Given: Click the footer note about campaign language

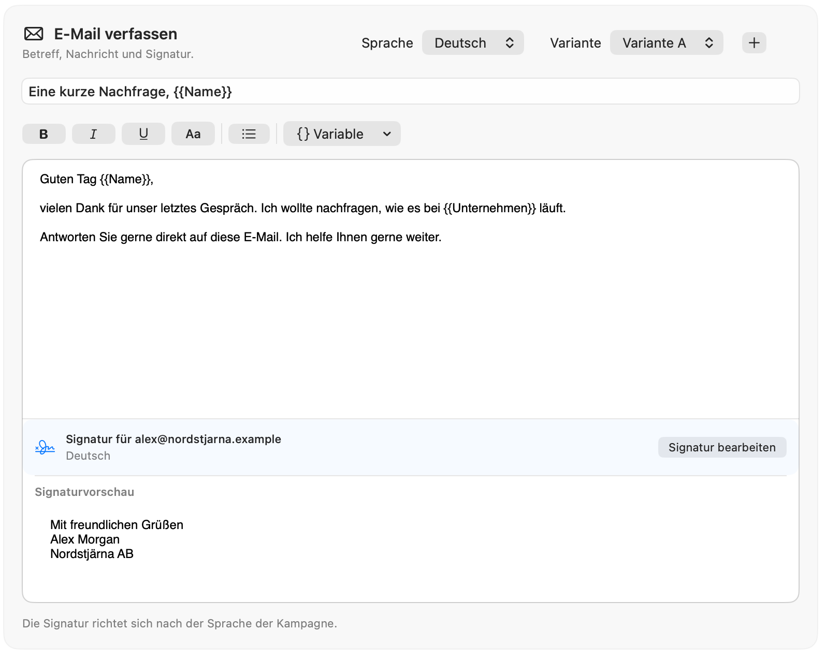Looking at the screenshot, I should pyautogui.click(x=180, y=623).
